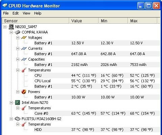Screen dimensions: 162x135
Task: Click the Max column header
Action: coord(142,21)
